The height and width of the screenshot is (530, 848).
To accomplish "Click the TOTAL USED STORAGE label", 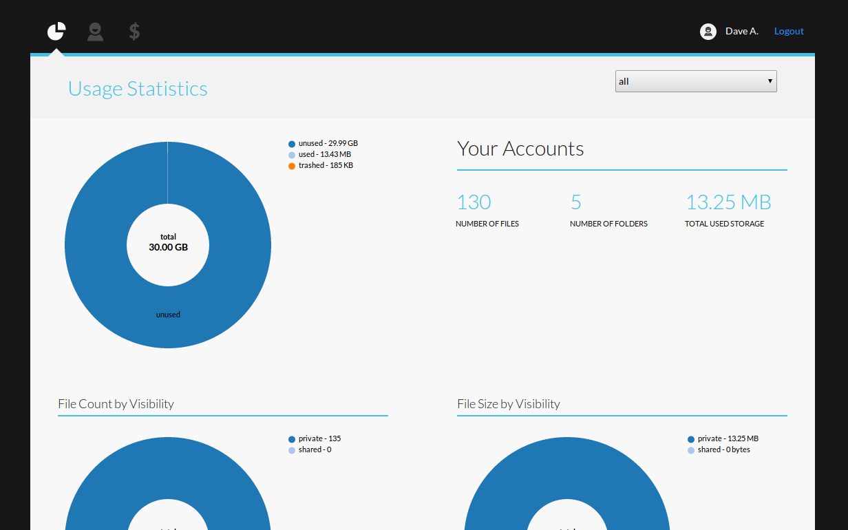I will [x=724, y=224].
